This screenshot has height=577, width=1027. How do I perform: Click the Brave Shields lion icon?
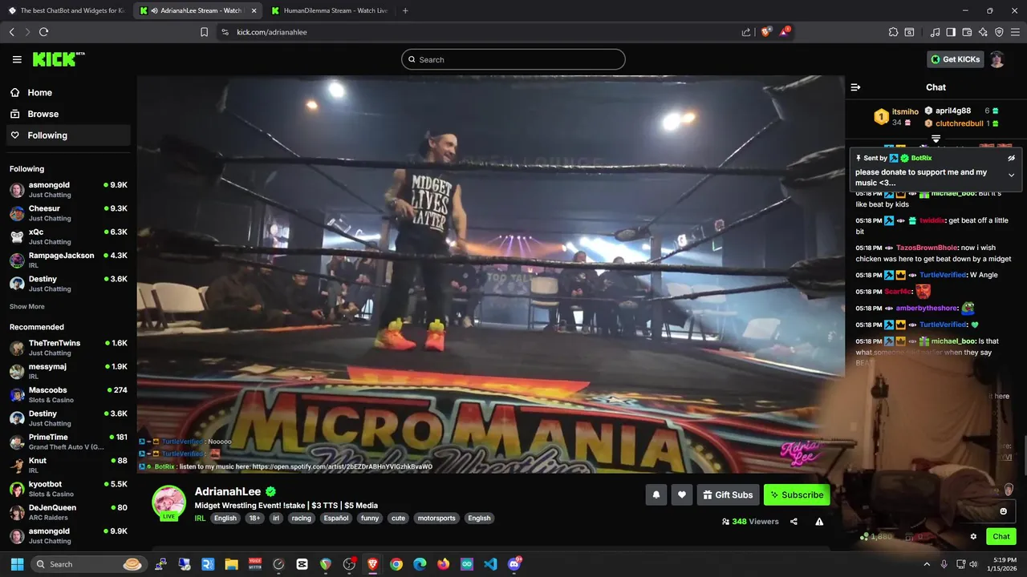pyautogui.click(x=765, y=32)
